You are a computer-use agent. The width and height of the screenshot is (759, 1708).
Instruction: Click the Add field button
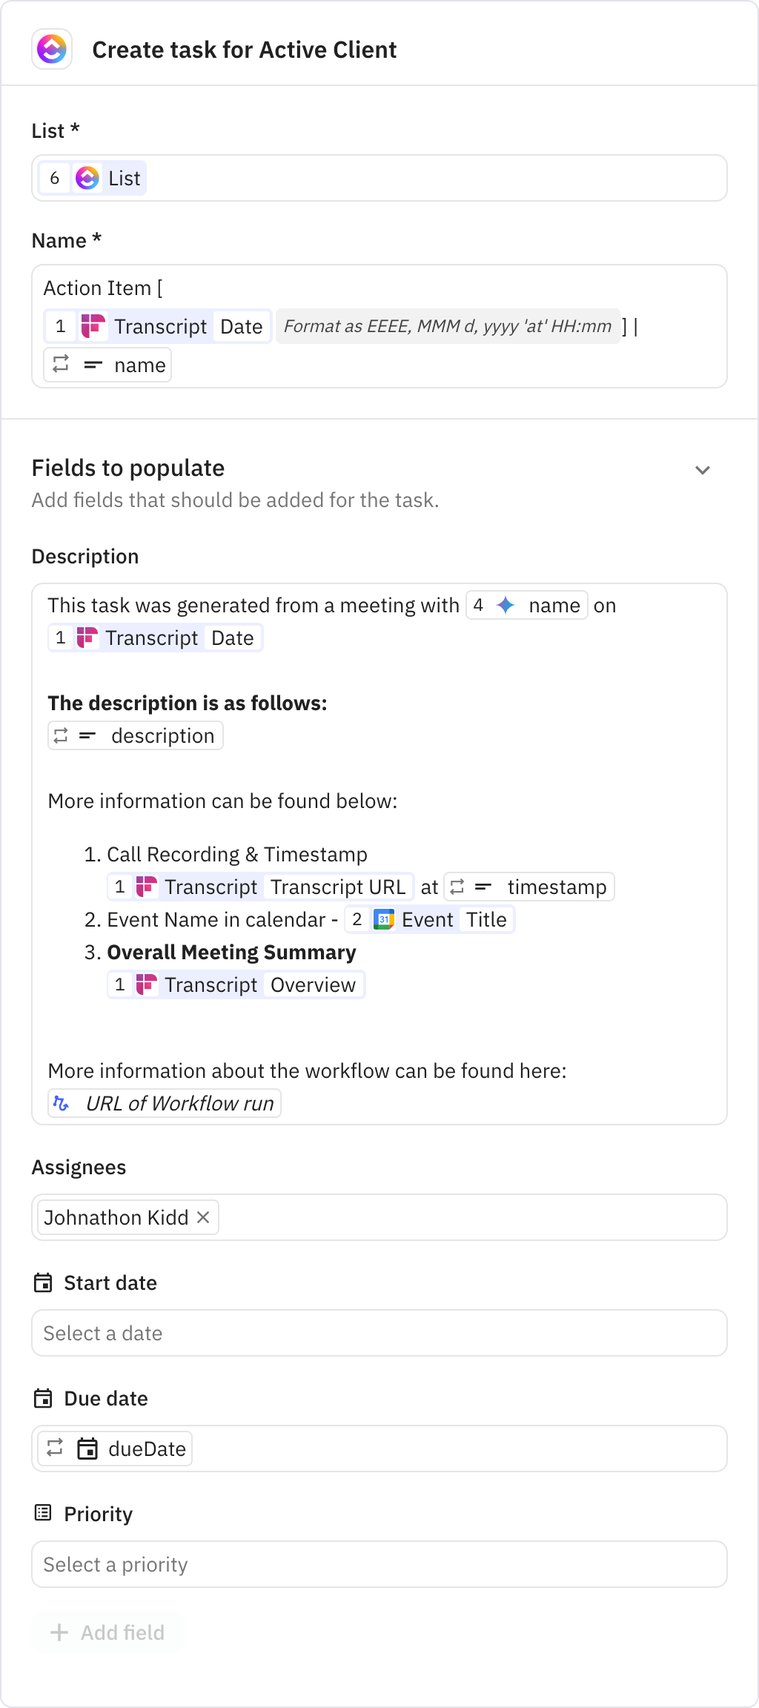[x=108, y=1632]
